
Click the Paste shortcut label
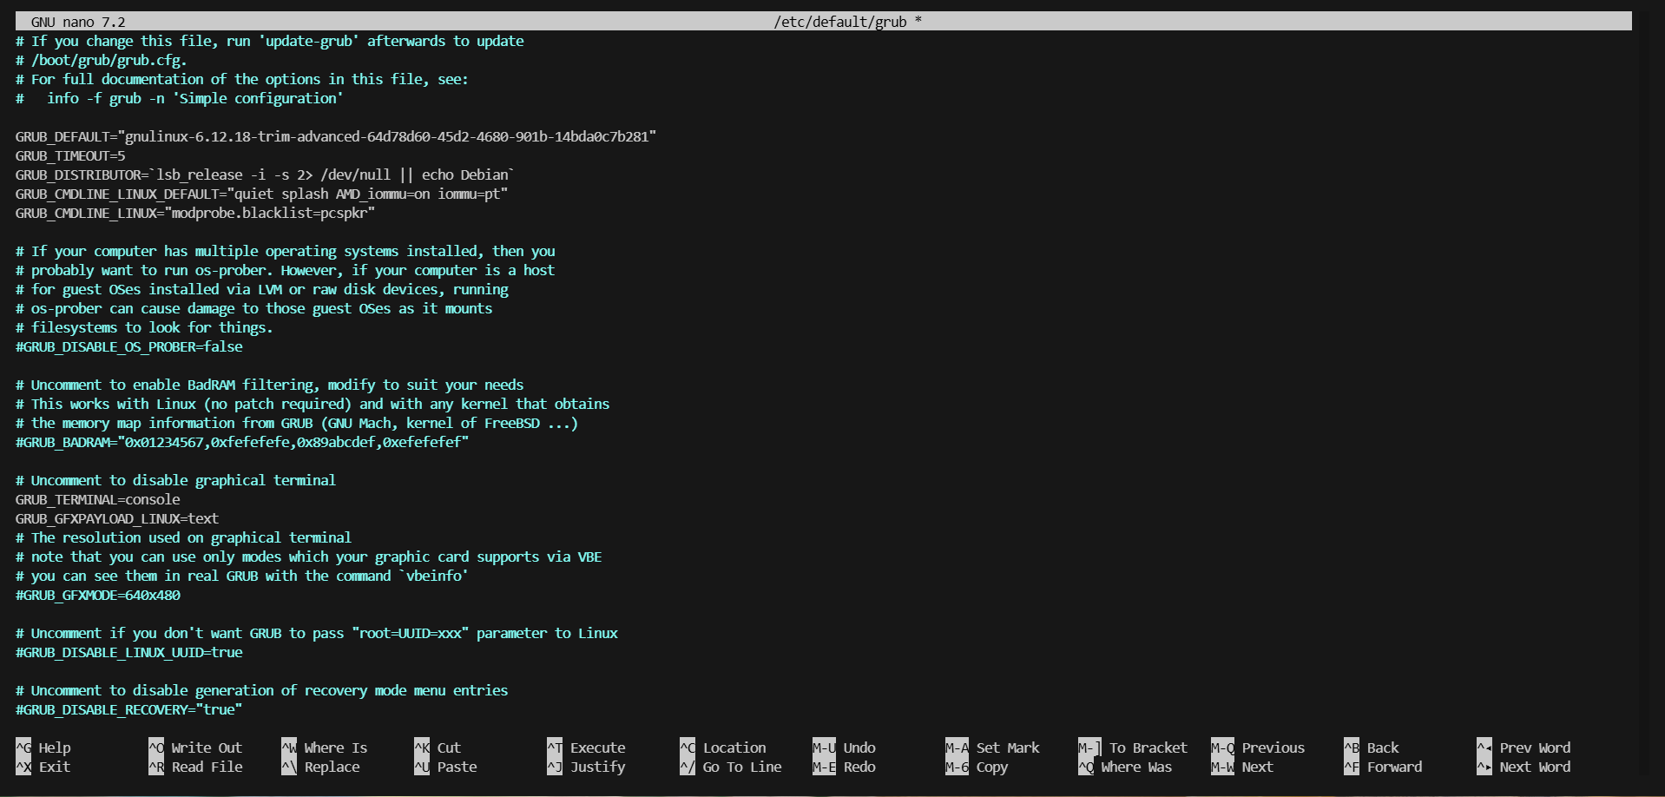pyautogui.click(x=445, y=767)
